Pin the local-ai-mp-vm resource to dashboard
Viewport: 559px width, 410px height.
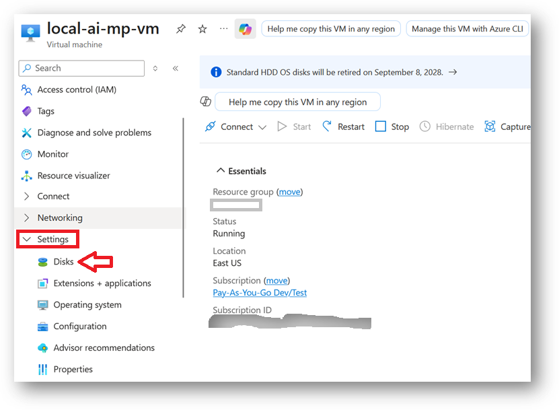coord(181,28)
